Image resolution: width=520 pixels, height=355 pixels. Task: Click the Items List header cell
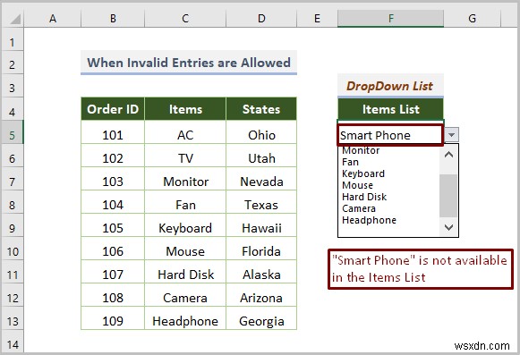[390, 109]
